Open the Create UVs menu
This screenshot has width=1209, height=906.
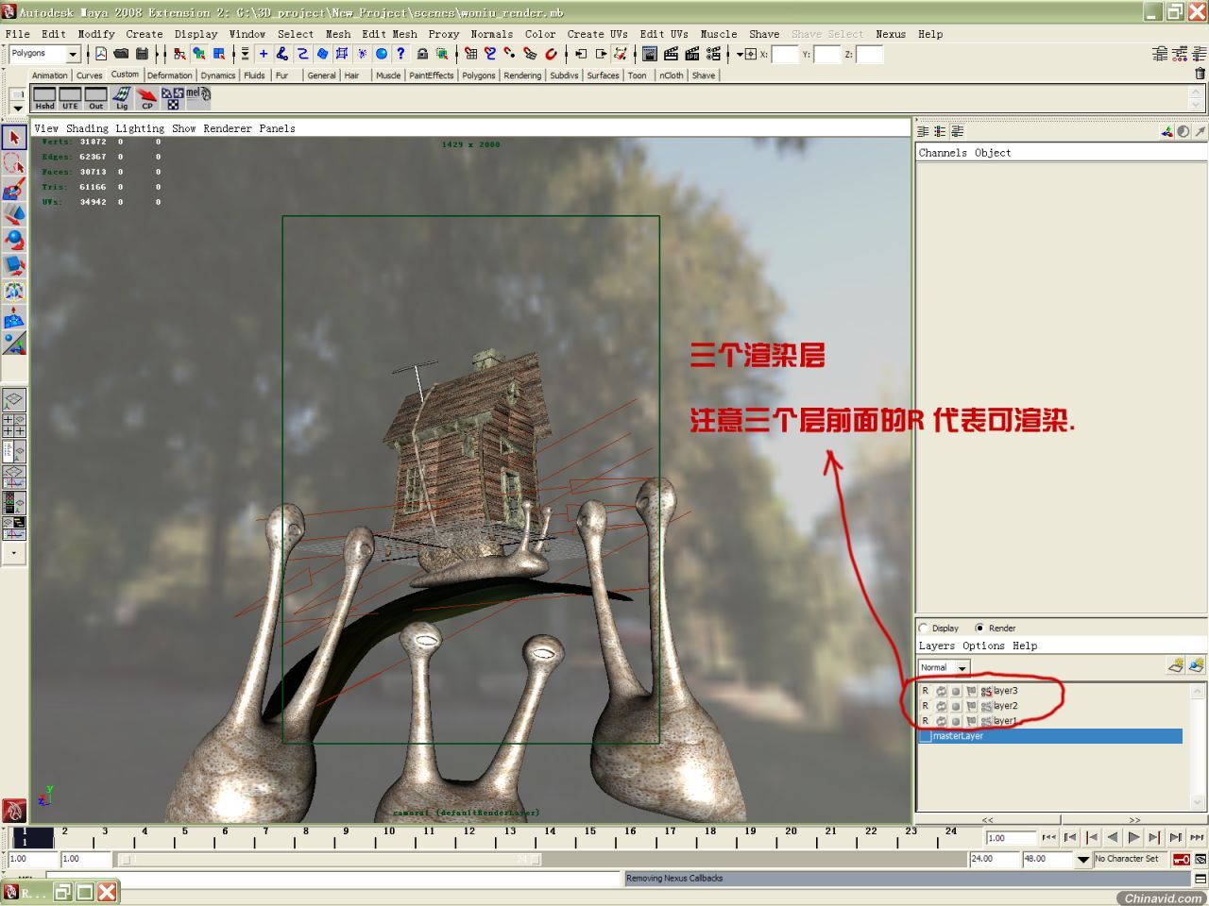[598, 34]
